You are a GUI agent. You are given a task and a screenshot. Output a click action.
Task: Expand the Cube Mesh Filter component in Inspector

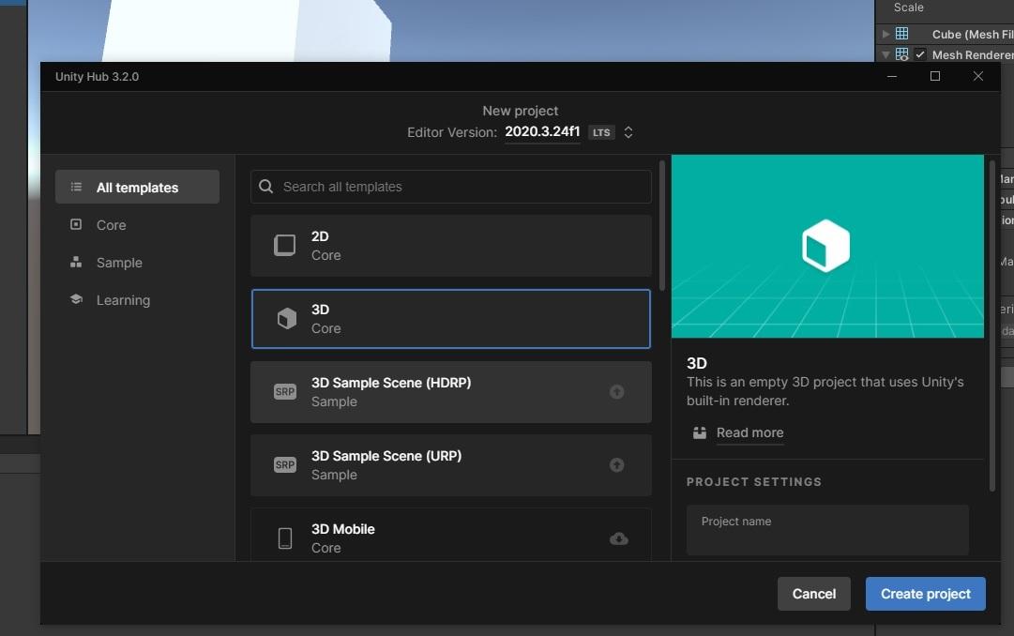click(x=885, y=34)
